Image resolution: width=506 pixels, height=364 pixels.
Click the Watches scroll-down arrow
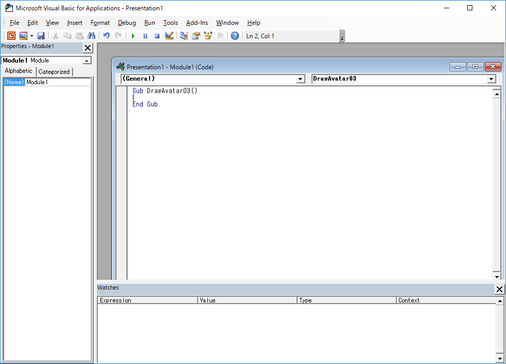500,358
